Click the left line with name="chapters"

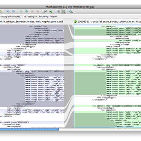32,122
